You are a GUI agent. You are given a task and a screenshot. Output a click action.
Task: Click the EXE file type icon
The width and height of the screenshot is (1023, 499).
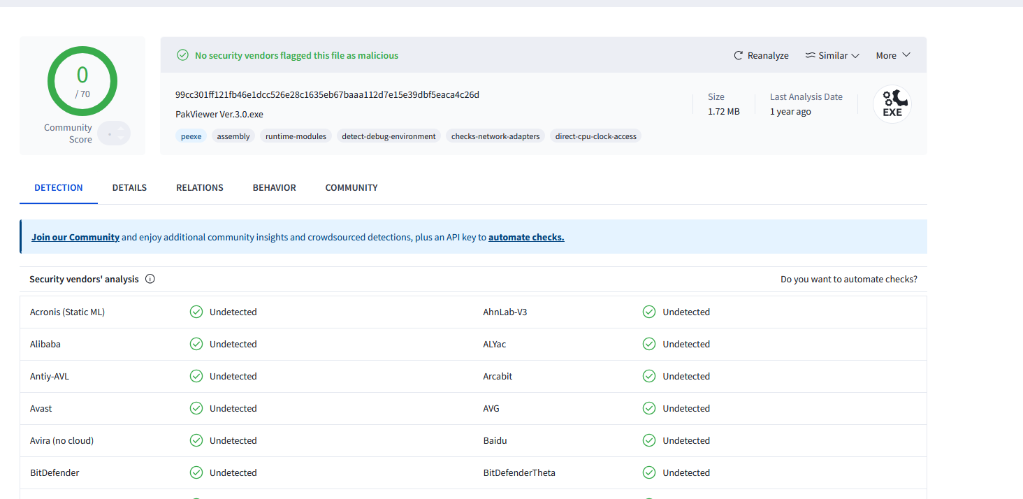(x=892, y=104)
